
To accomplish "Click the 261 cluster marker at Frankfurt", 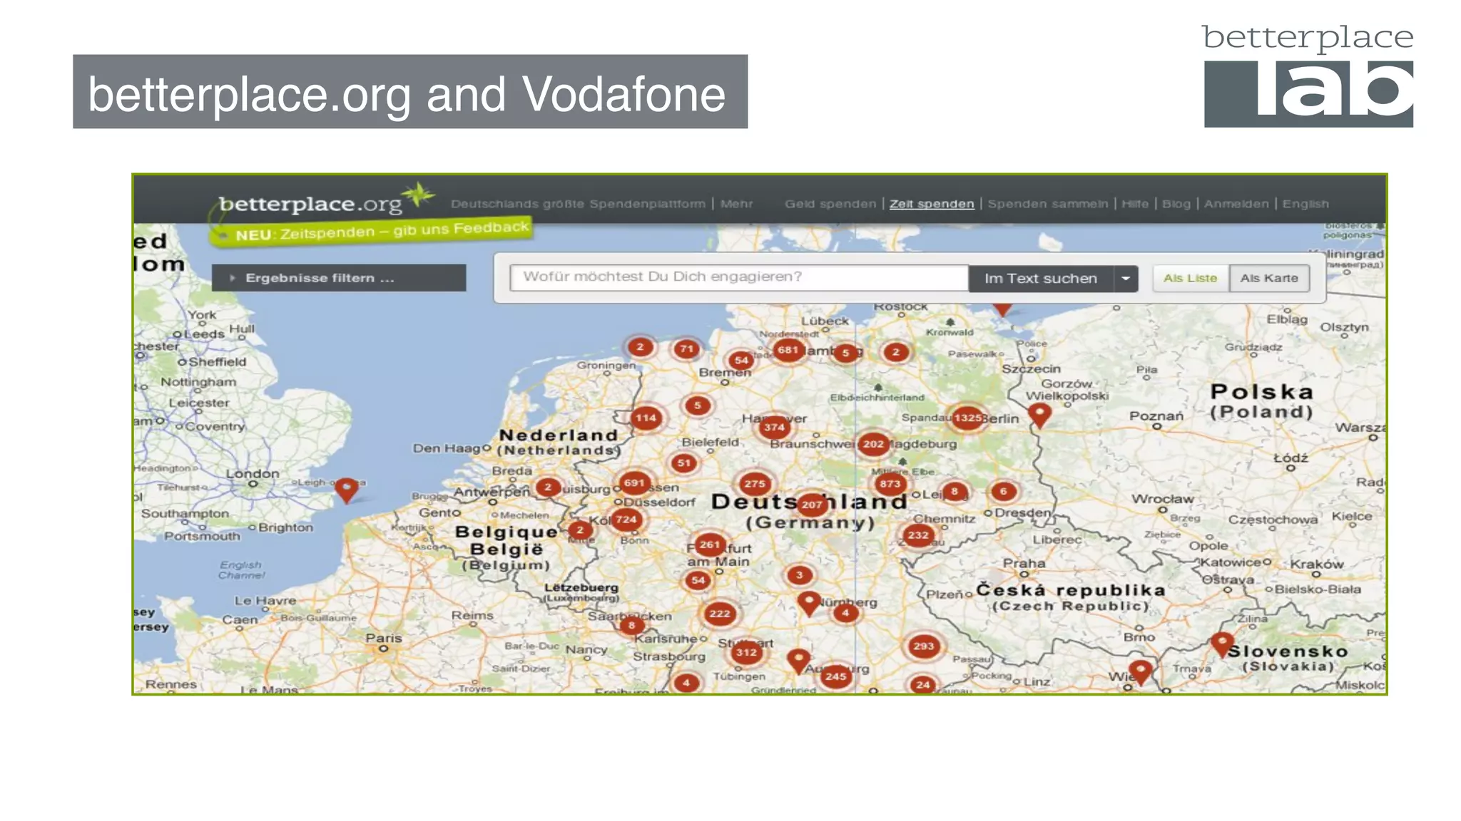I will [710, 544].
